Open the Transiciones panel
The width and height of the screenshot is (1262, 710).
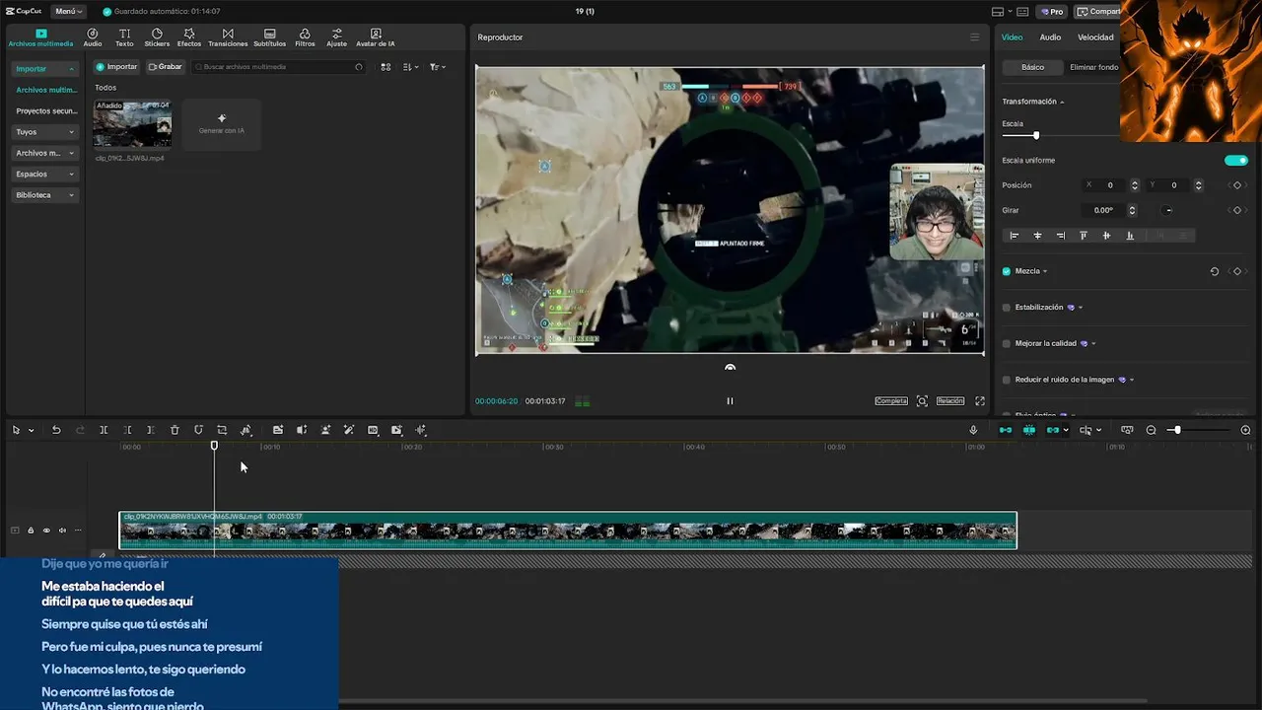pos(228,37)
